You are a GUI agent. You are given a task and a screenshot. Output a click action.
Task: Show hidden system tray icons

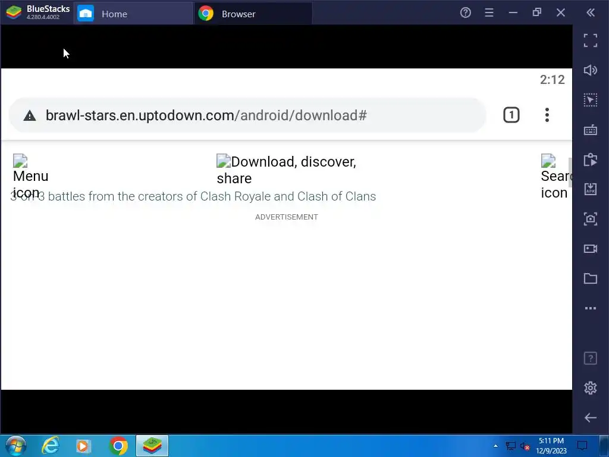(495, 446)
